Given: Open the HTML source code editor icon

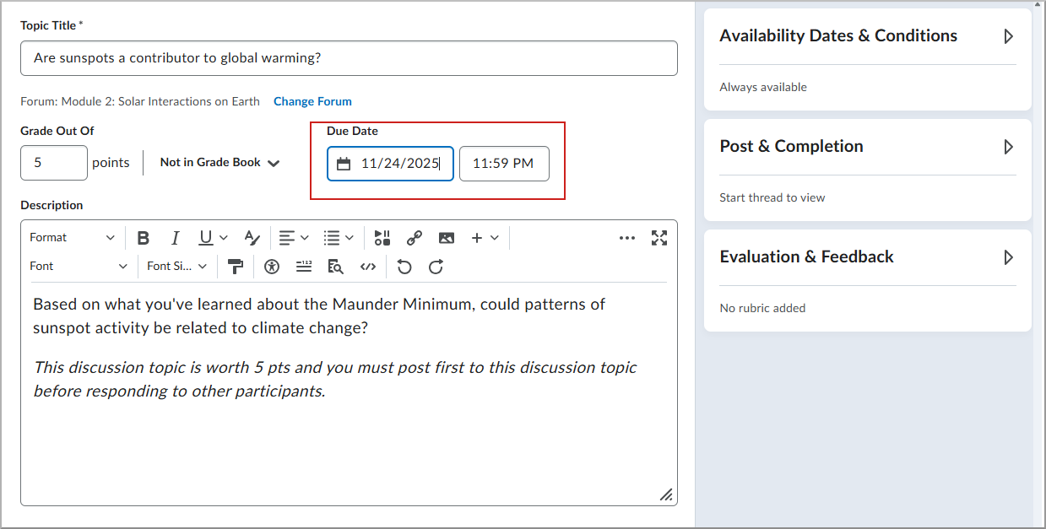Looking at the screenshot, I should (368, 267).
